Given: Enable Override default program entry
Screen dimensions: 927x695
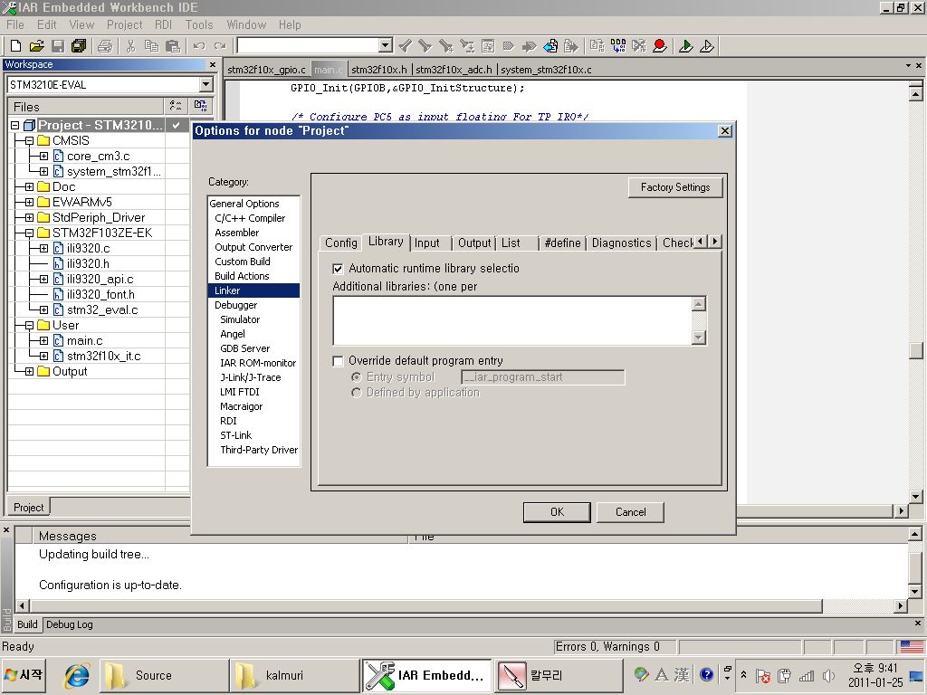Looking at the screenshot, I should 338,361.
